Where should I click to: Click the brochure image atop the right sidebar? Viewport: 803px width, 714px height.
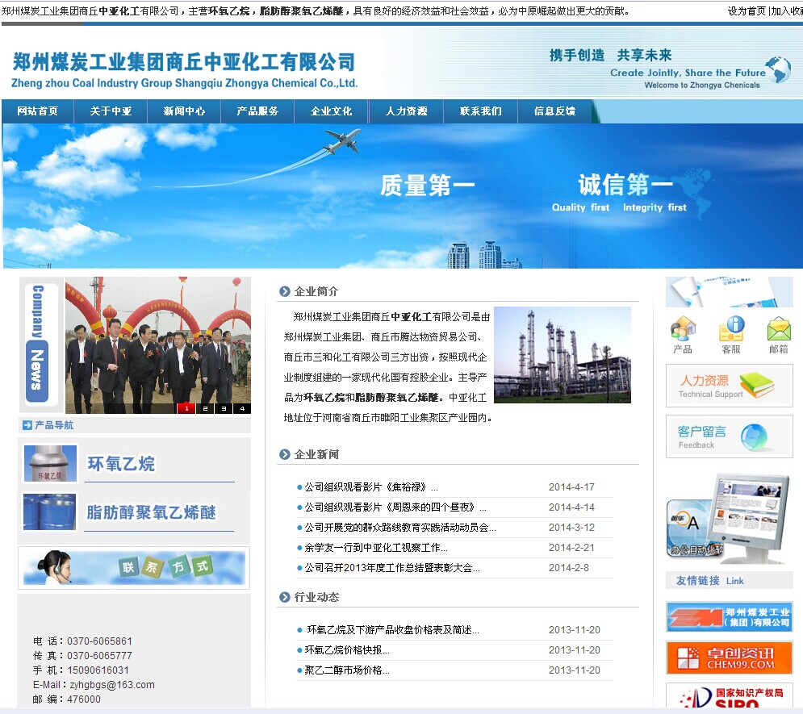point(730,292)
